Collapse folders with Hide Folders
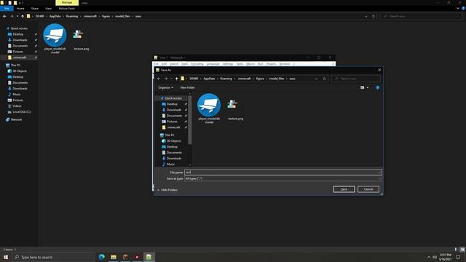 167,190
